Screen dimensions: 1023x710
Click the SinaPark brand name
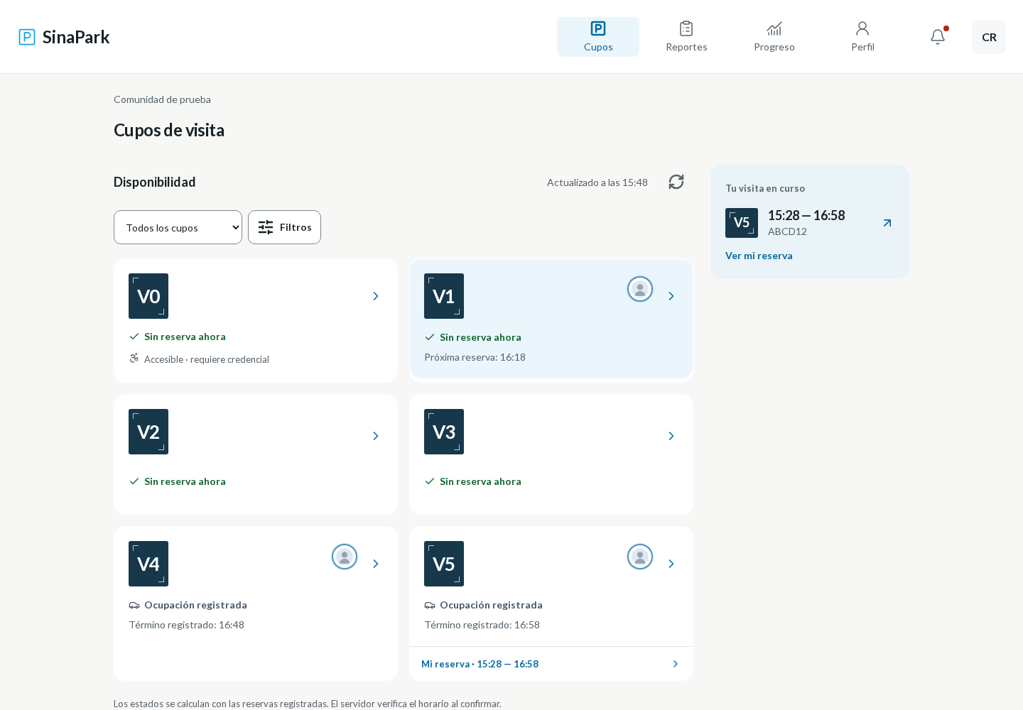76,37
